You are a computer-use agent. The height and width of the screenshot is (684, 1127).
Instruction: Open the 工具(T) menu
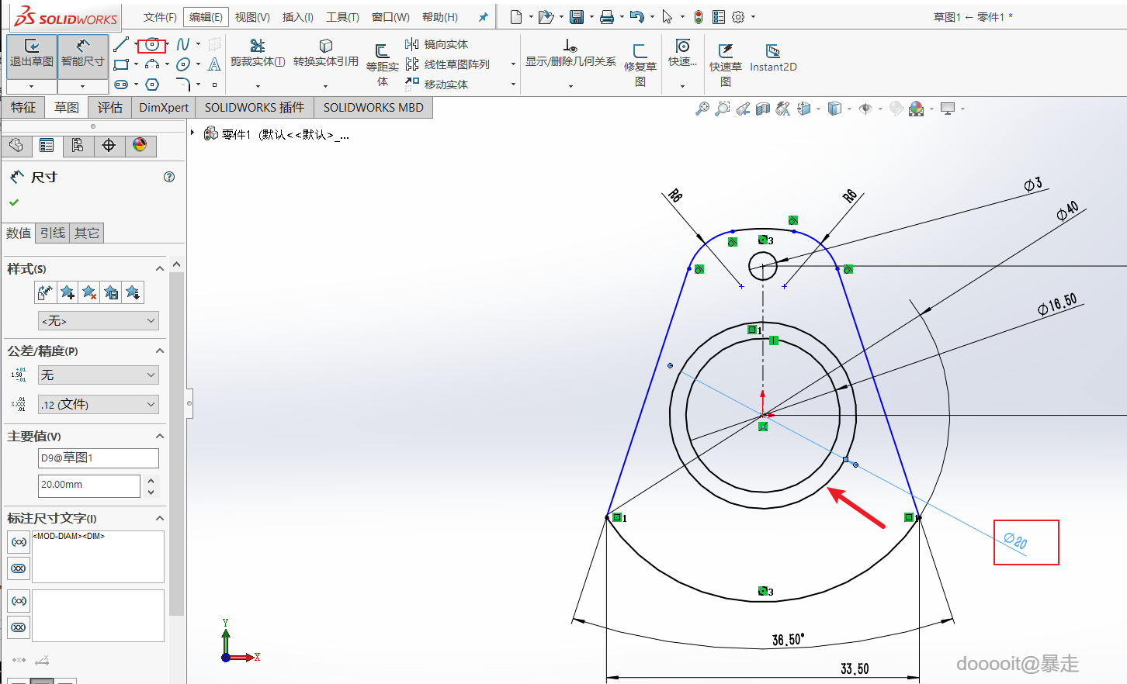tap(342, 17)
